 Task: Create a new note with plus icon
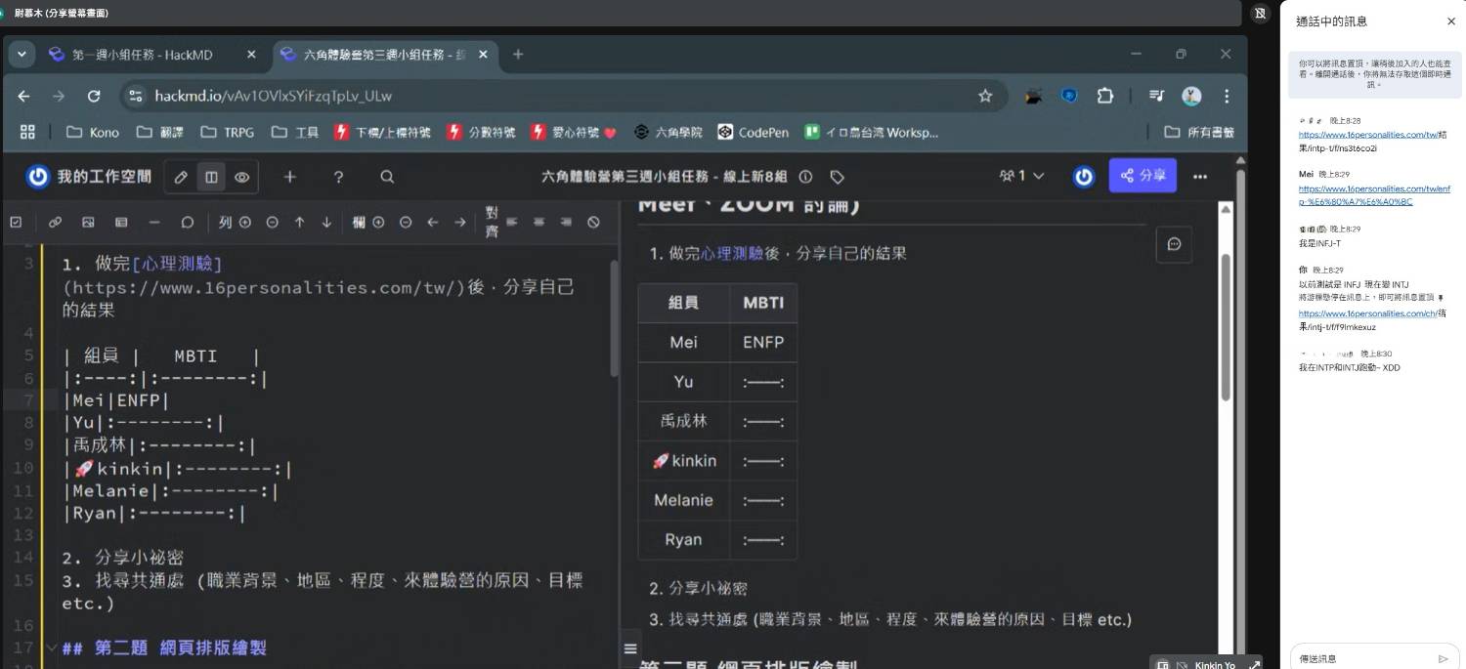[289, 177]
